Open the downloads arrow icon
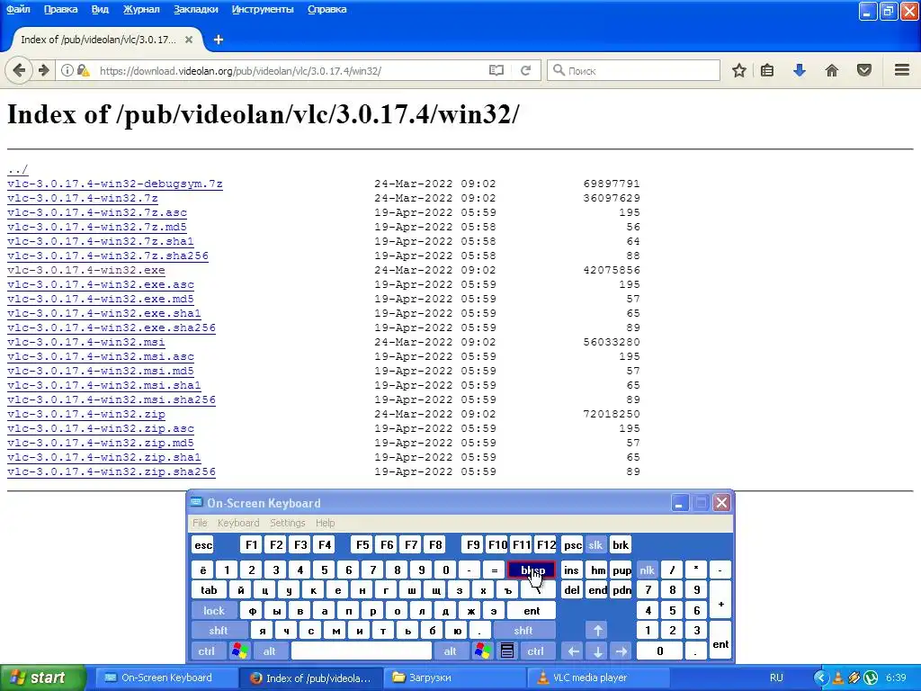 800,70
